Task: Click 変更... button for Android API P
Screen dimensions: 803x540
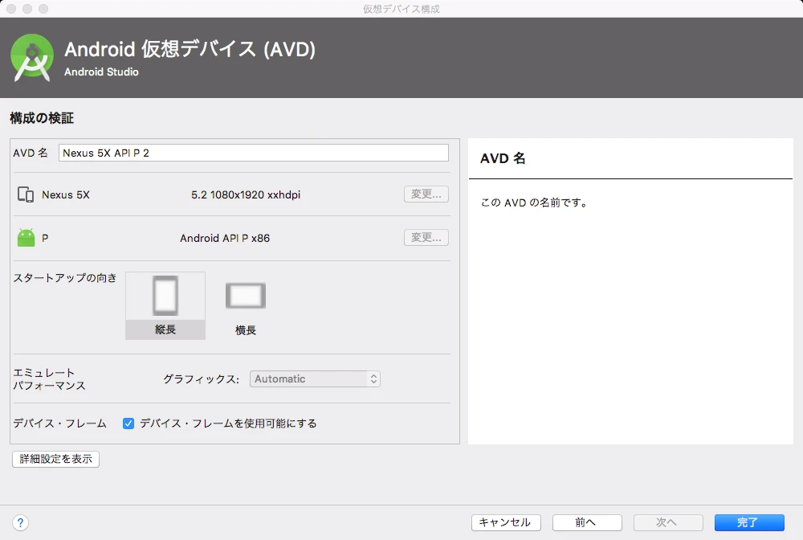Action: click(426, 237)
